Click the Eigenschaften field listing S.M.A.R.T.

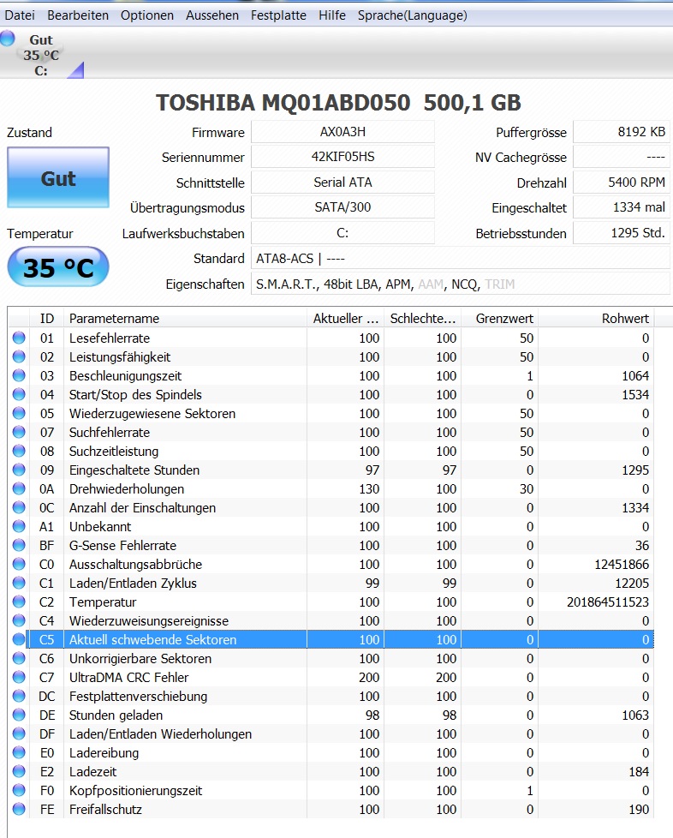(x=461, y=284)
